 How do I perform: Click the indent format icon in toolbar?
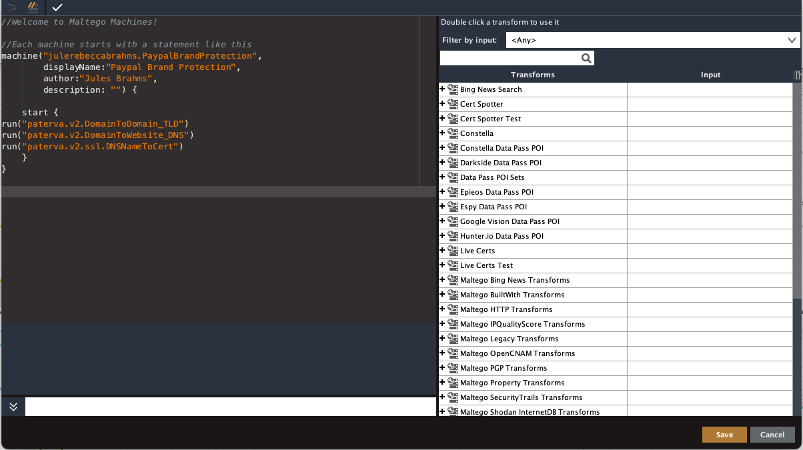pos(11,7)
